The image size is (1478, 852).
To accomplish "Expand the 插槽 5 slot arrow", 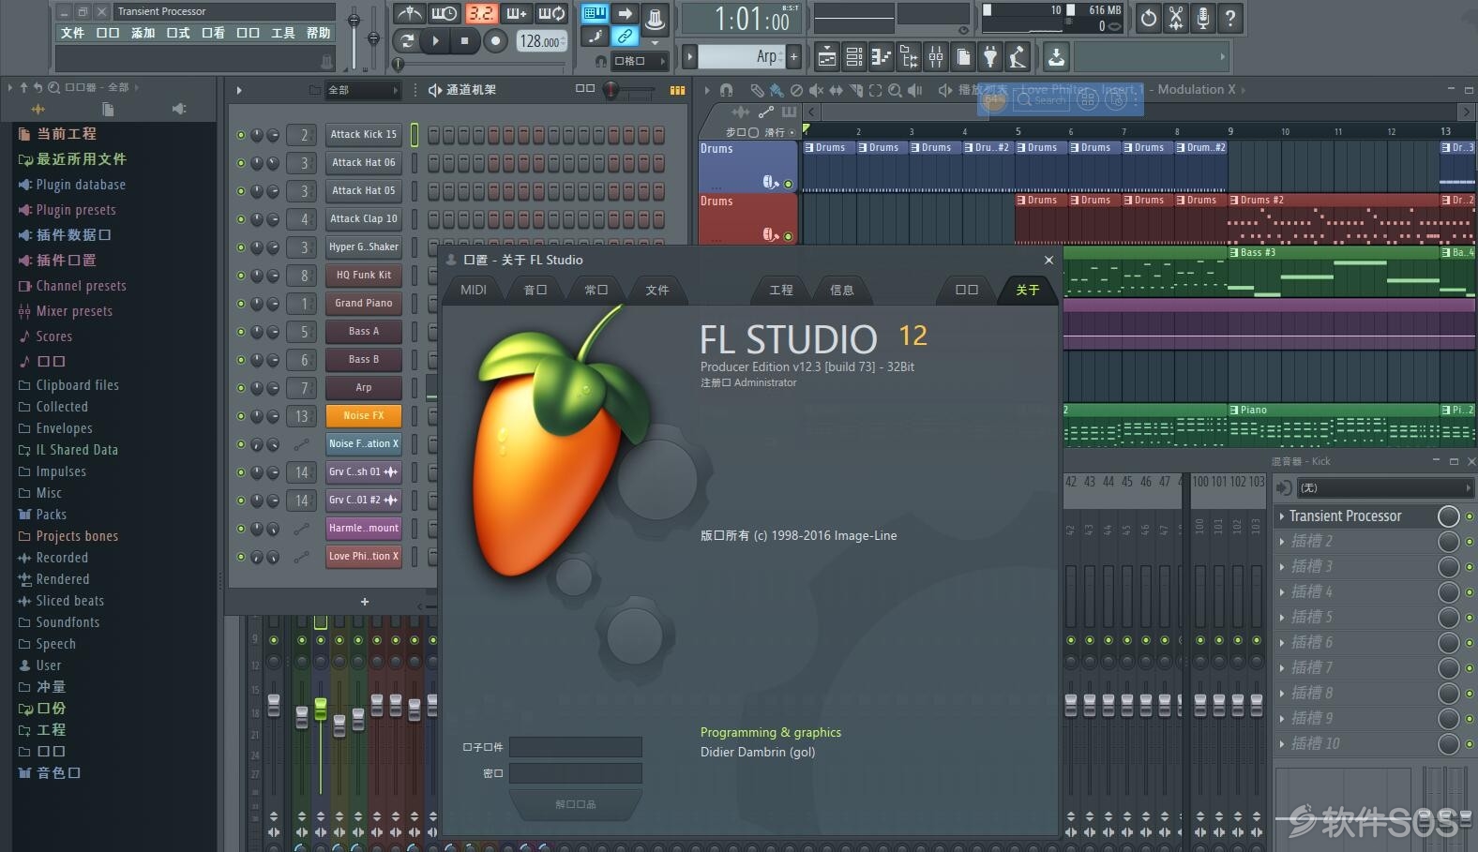I will pyautogui.click(x=1282, y=618).
